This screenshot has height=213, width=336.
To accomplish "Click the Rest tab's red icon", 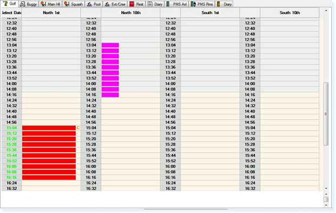I will point(132,4).
